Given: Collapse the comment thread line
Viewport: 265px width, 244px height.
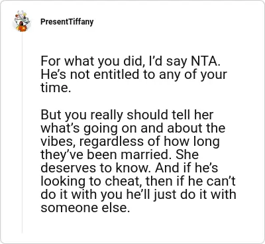Looking at the screenshot, I should click(22, 133).
